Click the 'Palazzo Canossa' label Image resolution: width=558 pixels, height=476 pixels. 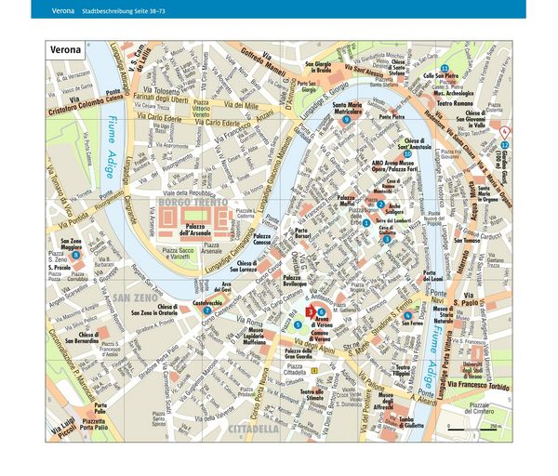tap(262, 239)
